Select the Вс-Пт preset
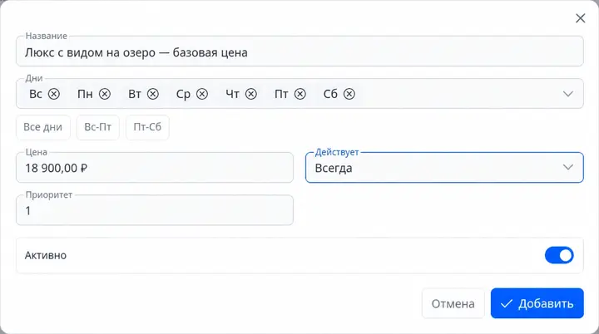599x334 pixels. point(98,127)
